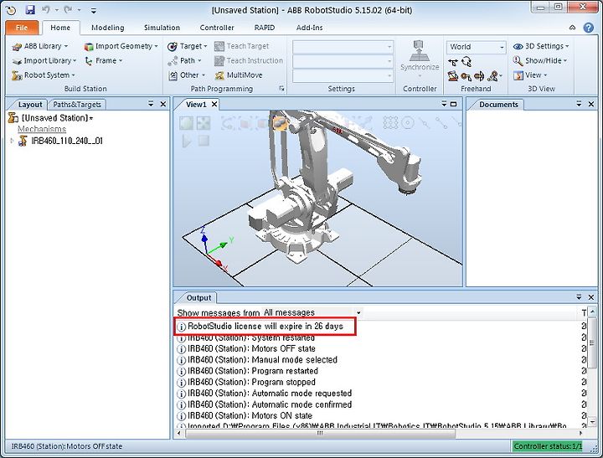Image resolution: width=603 pixels, height=458 pixels.
Task: Open the Path Programming dialog launcher
Action: coord(282,89)
